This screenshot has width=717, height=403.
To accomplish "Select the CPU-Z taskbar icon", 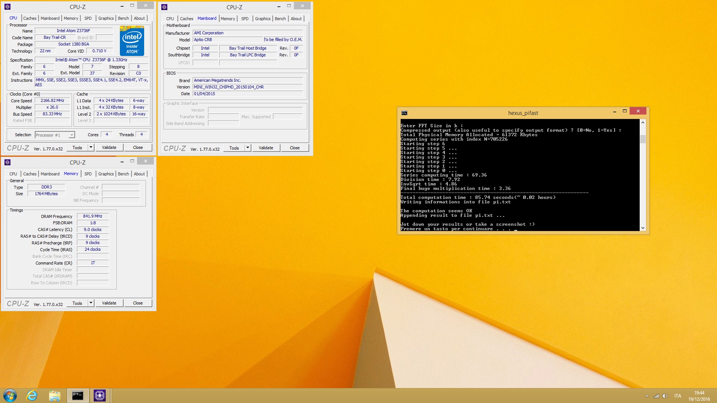I will point(100,396).
